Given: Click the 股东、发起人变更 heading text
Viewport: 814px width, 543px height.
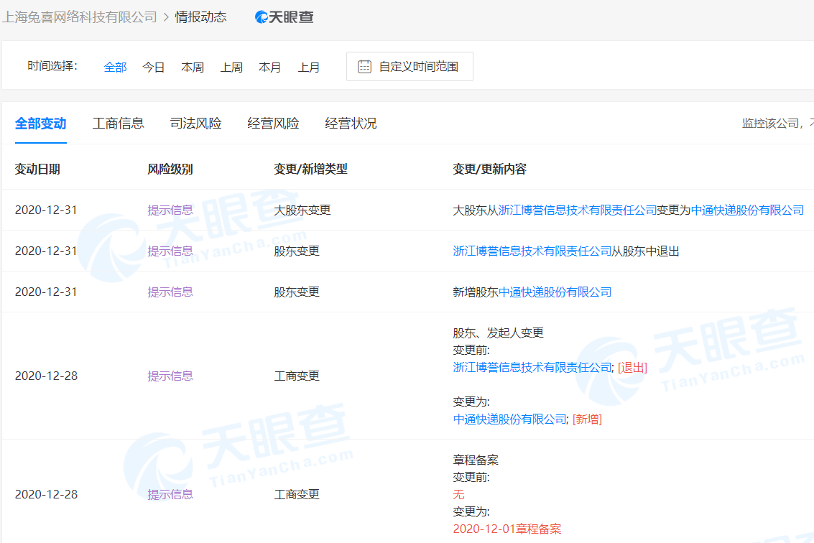Looking at the screenshot, I should (x=499, y=333).
